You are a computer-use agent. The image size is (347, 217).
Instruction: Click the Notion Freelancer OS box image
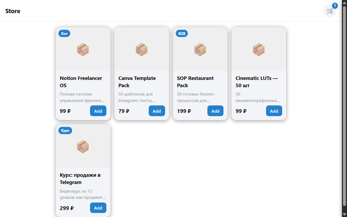(x=83, y=49)
